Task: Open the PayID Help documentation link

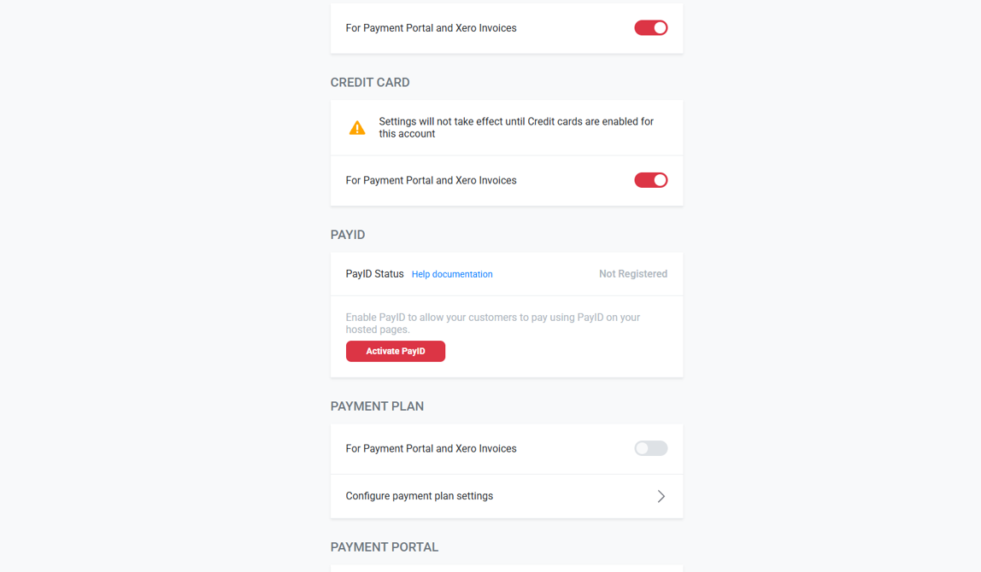Action: 452,274
